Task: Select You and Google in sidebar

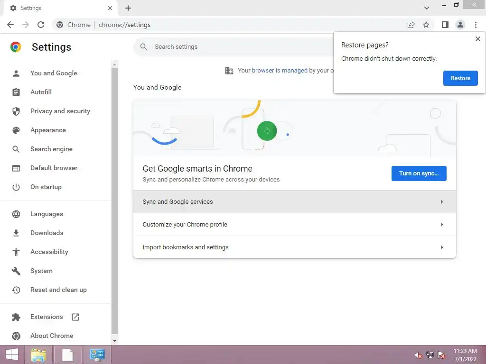Action: pos(54,73)
